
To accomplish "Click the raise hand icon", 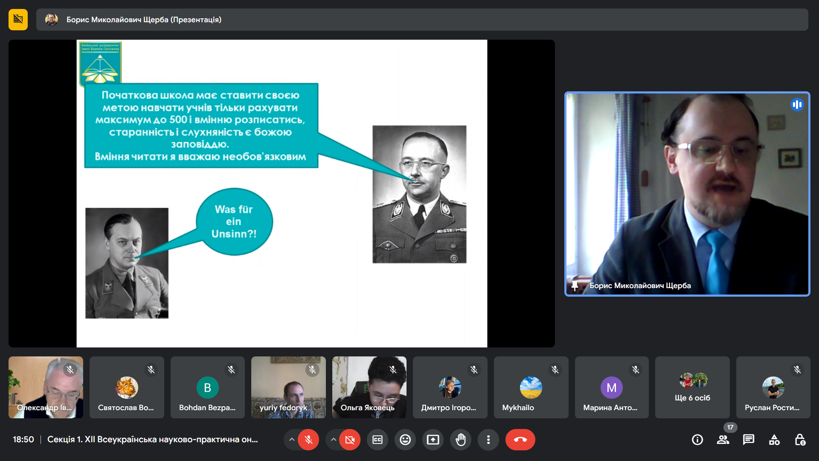I will [461, 440].
